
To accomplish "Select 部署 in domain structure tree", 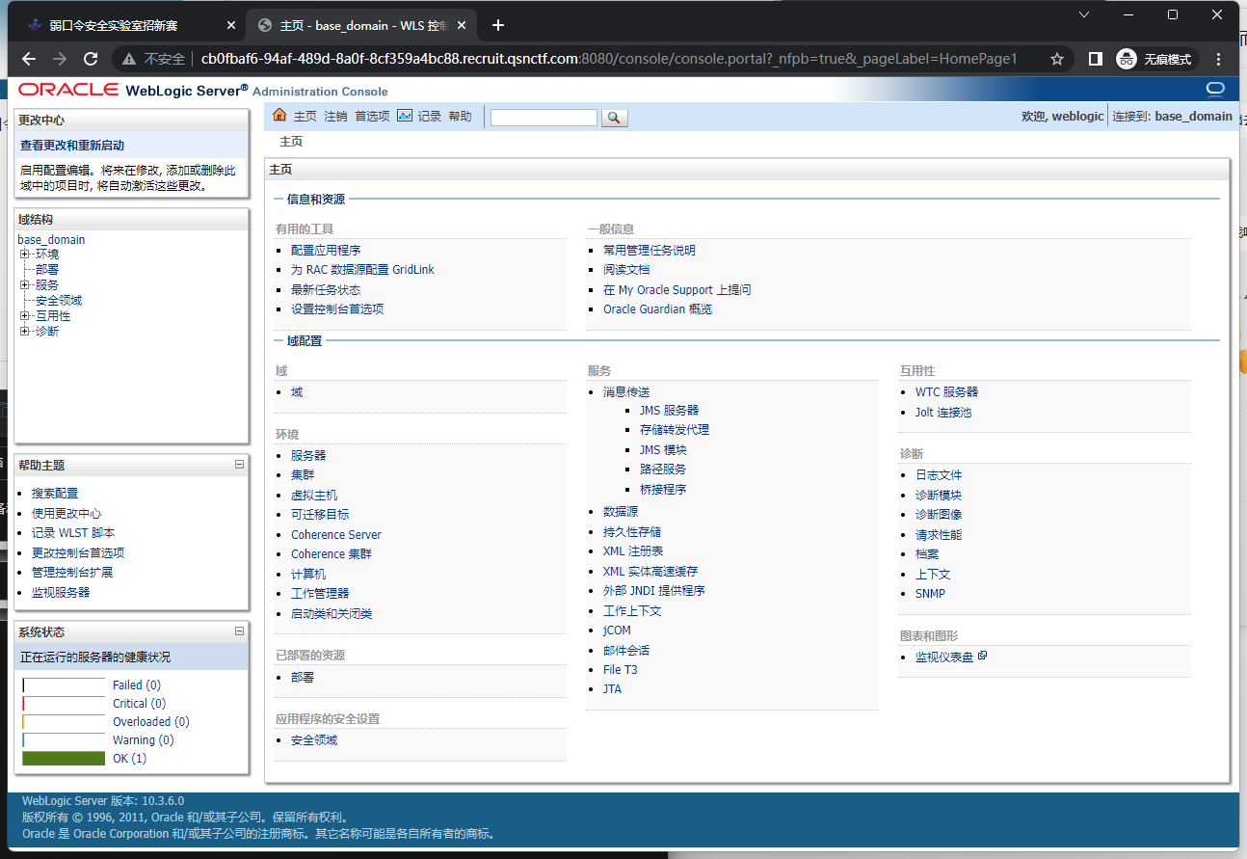I will click(x=47, y=269).
